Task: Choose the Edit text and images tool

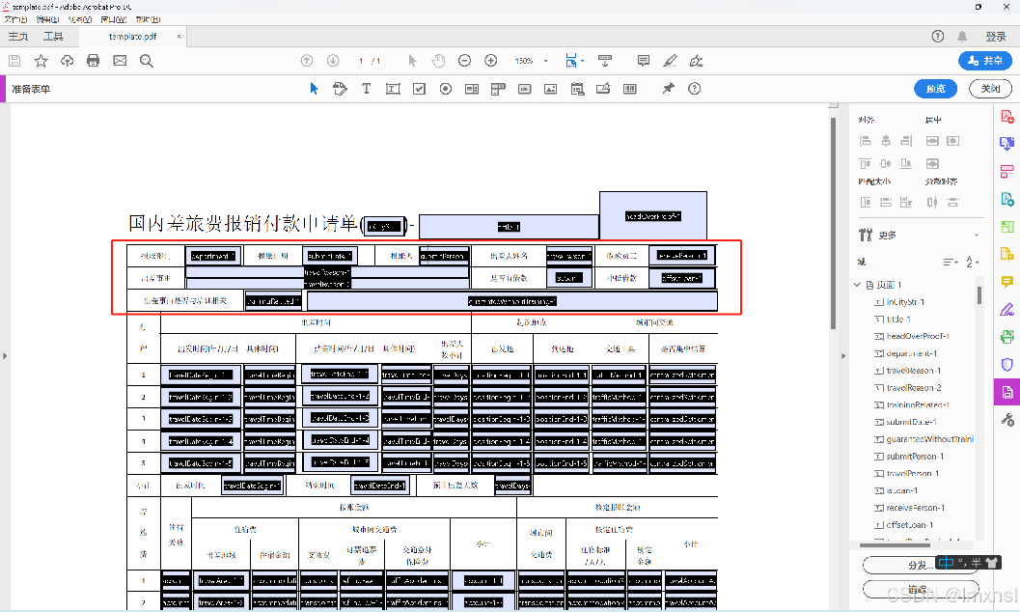Action: point(340,89)
